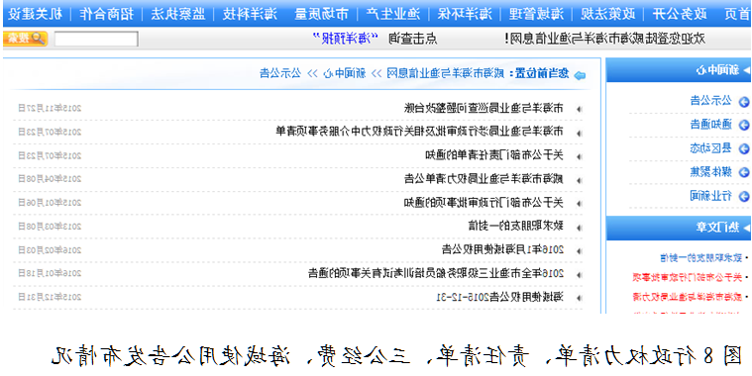Click the arrow icon in 新闻中心 header

[746, 71]
